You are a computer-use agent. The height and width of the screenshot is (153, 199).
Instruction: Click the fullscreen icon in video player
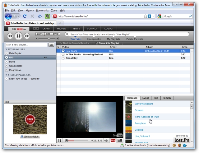pos(120,141)
